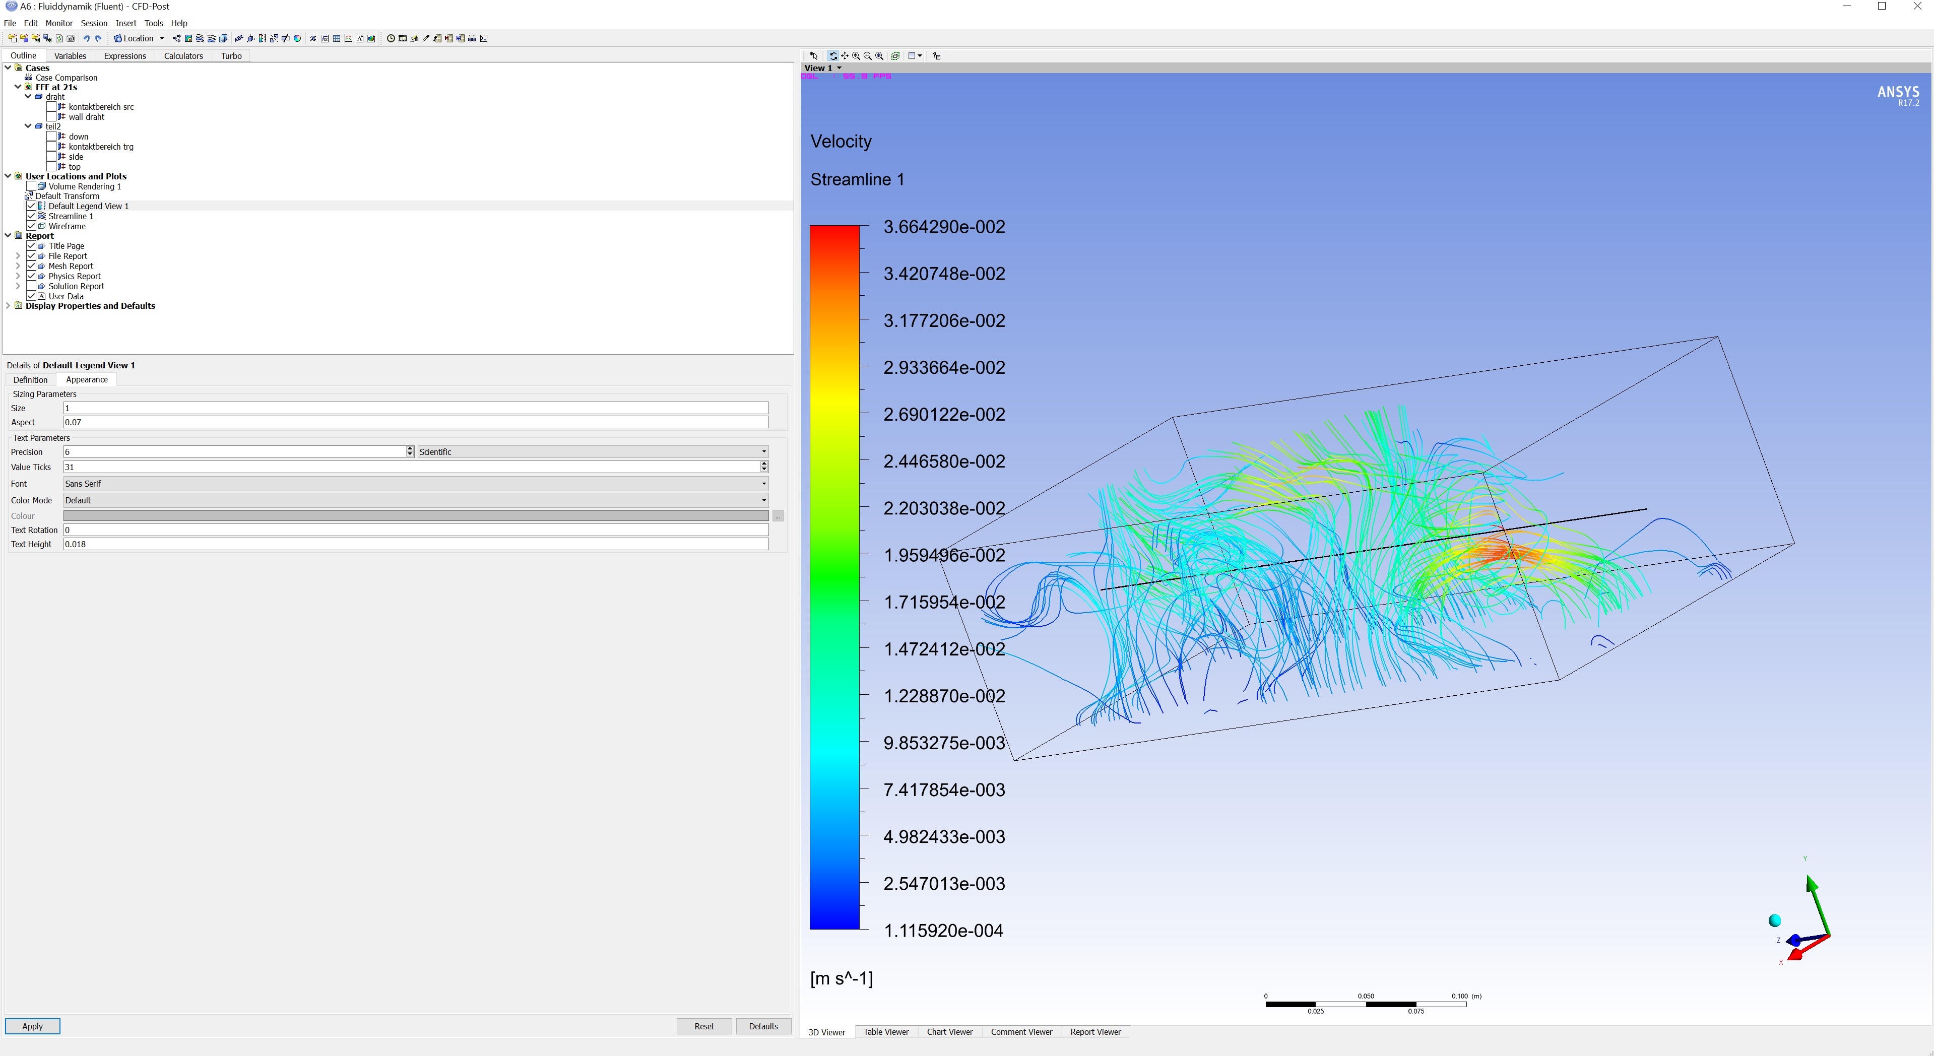Insert a Streamline via toolbar icon
Screen dimensions: 1934x1056
[x=200, y=38]
